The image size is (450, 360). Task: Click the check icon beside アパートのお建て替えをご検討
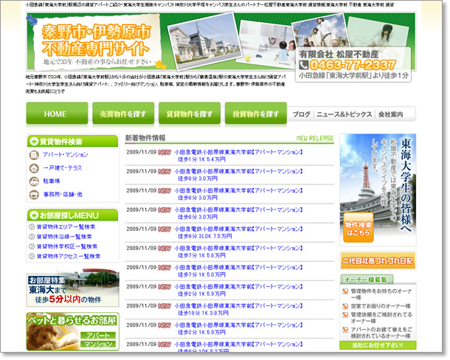[345, 330]
